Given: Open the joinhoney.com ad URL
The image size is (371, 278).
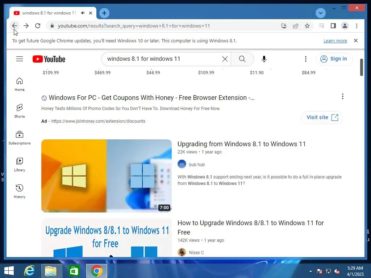Looking at the screenshot, I should (x=98, y=121).
